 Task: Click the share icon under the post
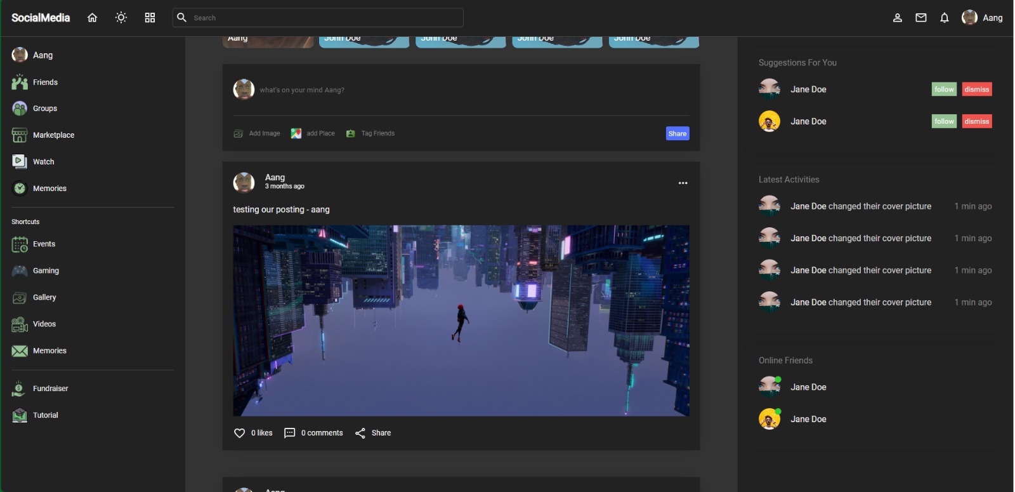point(360,433)
